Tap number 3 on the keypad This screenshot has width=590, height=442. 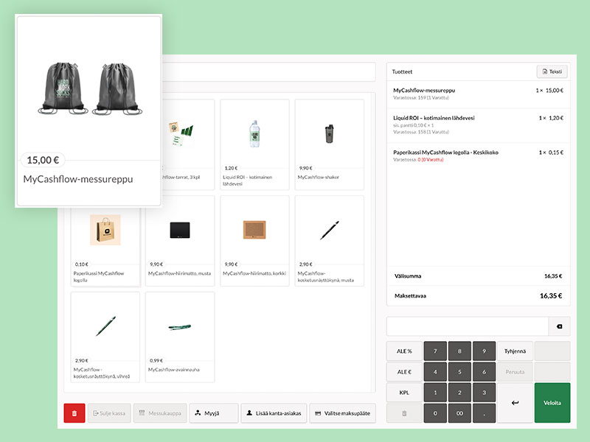pos(485,393)
